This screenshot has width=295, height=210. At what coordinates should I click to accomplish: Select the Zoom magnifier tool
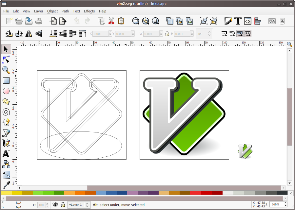pos(6,70)
